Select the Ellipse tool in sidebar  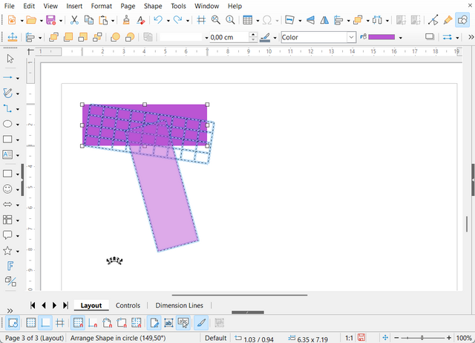[8, 124]
